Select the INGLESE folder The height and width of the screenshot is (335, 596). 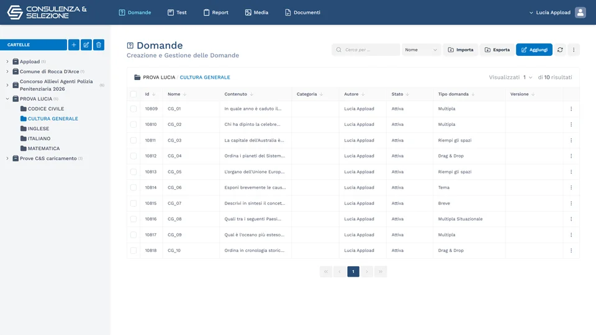point(35,129)
